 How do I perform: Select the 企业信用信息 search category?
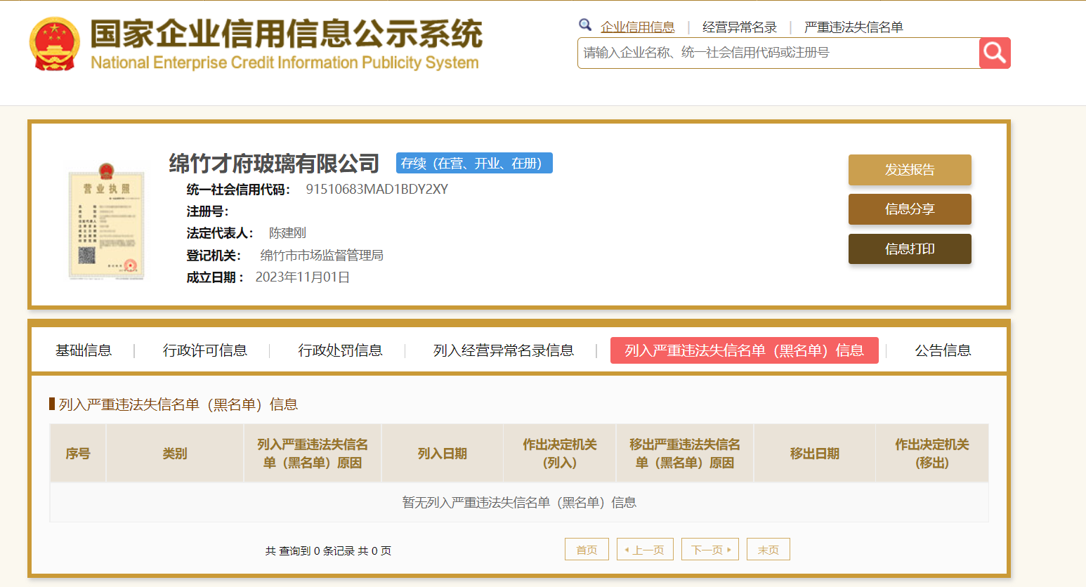638,27
